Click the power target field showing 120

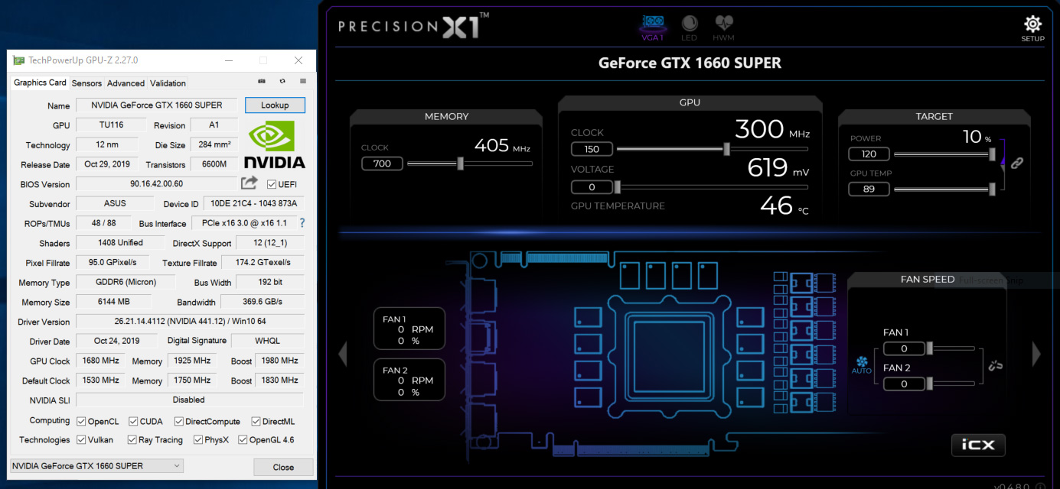(x=869, y=154)
